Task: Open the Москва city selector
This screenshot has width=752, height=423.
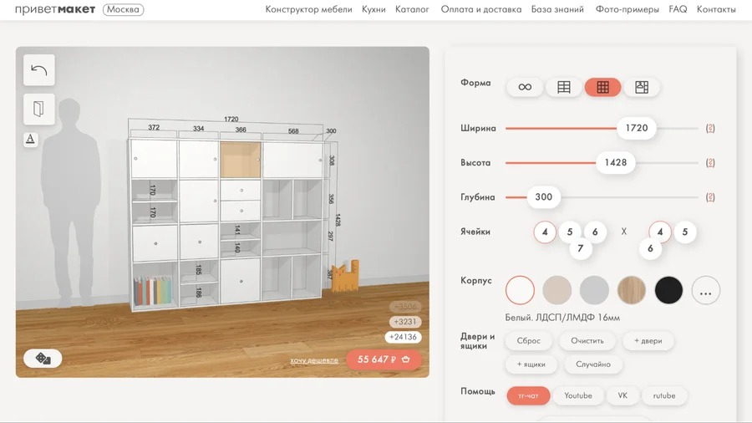Action: pyautogui.click(x=124, y=9)
